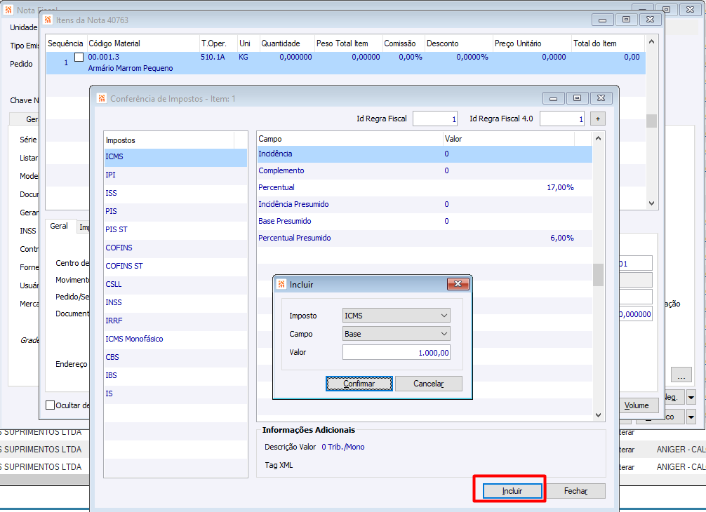This screenshot has height=512, width=706.
Task: Select ICMS in the Impostos list
Action: point(175,156)
